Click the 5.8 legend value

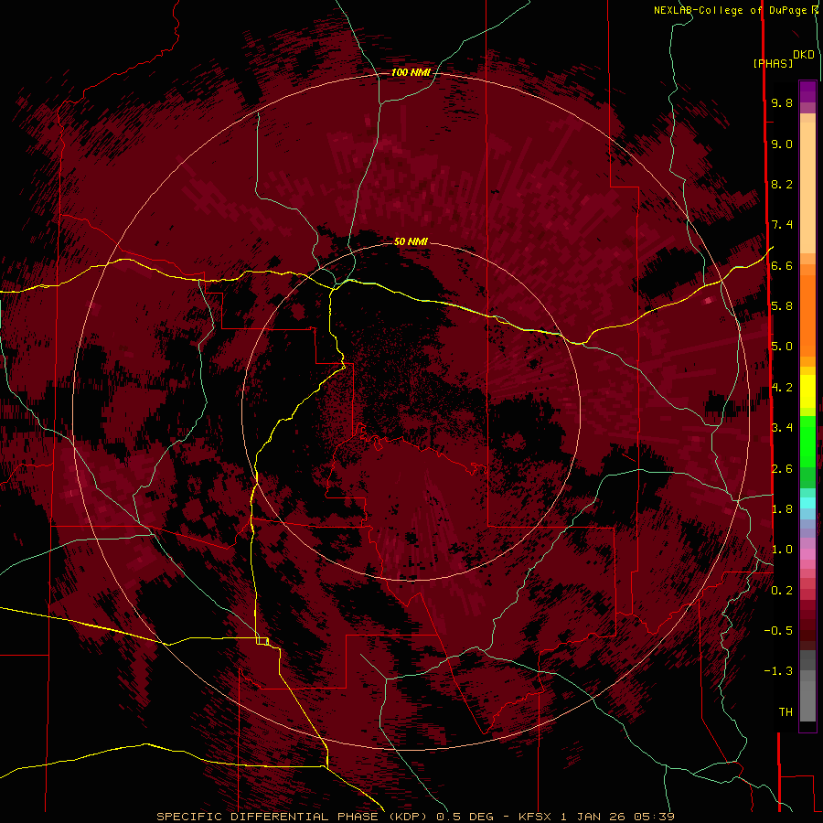[782, 306]
